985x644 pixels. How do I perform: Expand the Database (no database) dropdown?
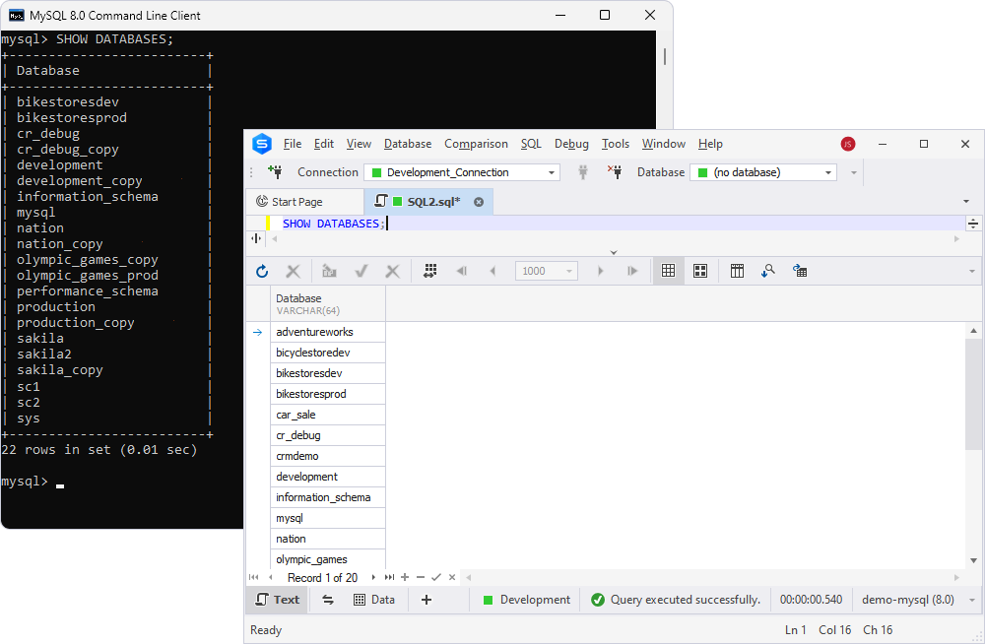[x=763, y=172]
